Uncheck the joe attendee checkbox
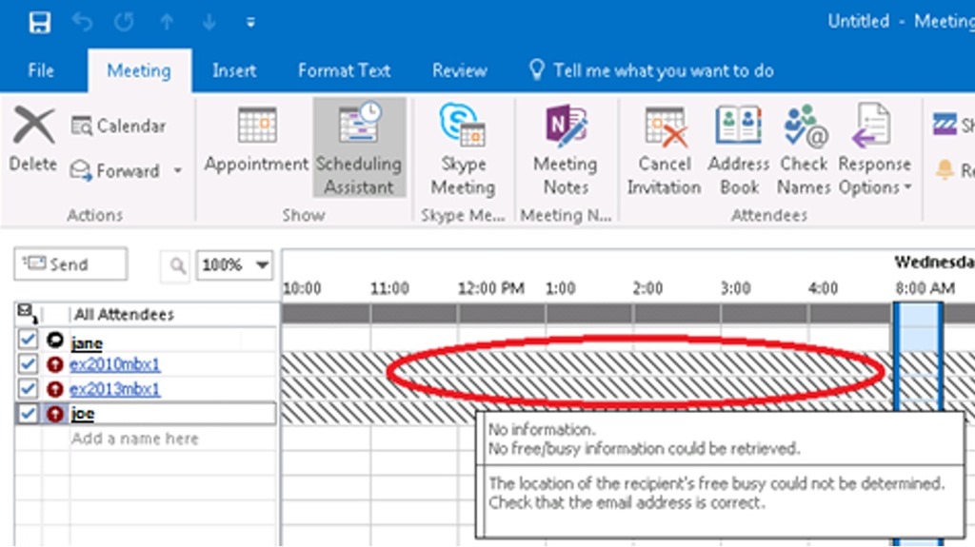 click(28, 414)
